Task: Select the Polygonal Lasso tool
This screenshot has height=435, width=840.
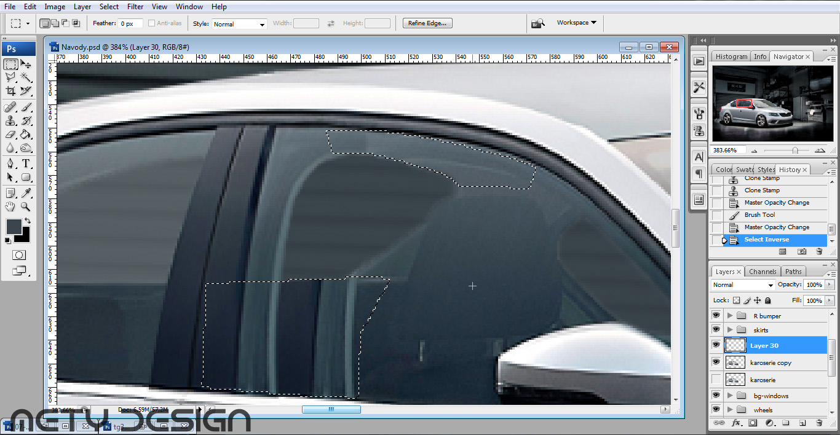Action: pos(10,77)
